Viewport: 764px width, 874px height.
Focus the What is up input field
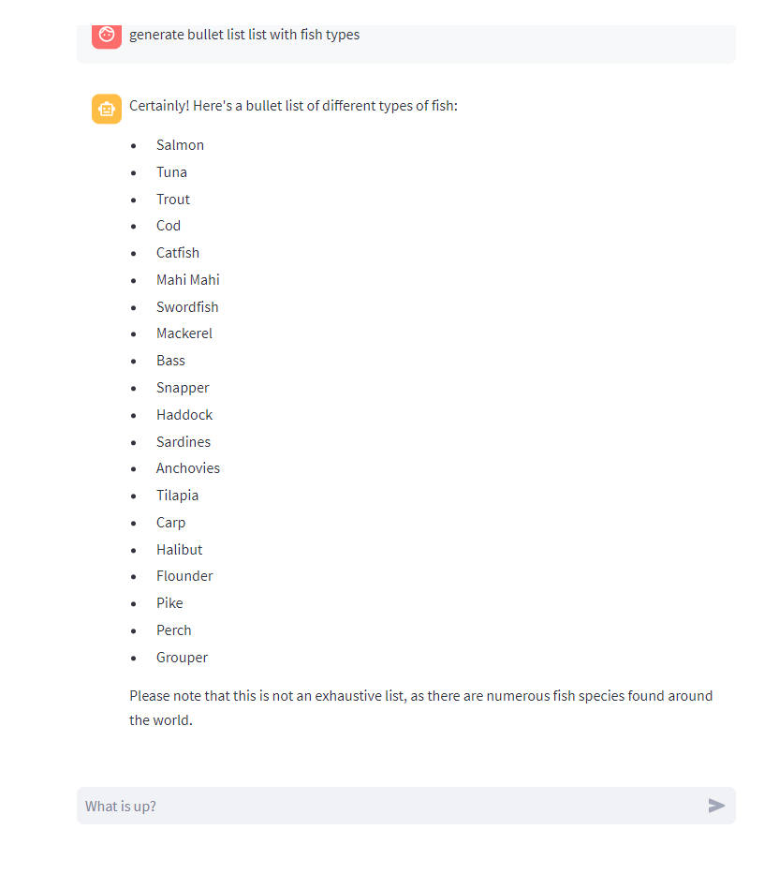(x=375, y=805)
